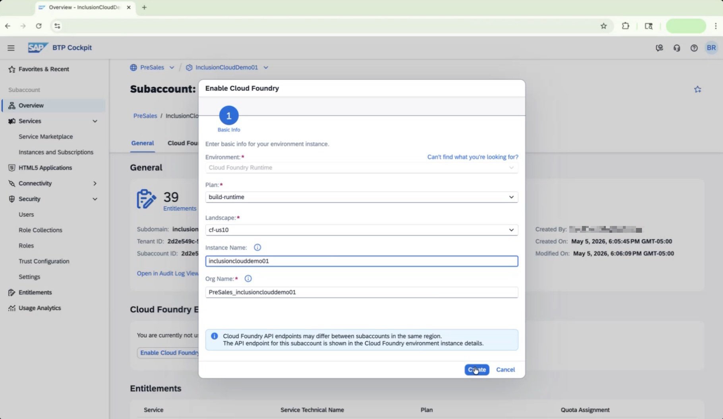Click the Service column header
The height and width of the screenshot is (419, 723).
point(153,410)
